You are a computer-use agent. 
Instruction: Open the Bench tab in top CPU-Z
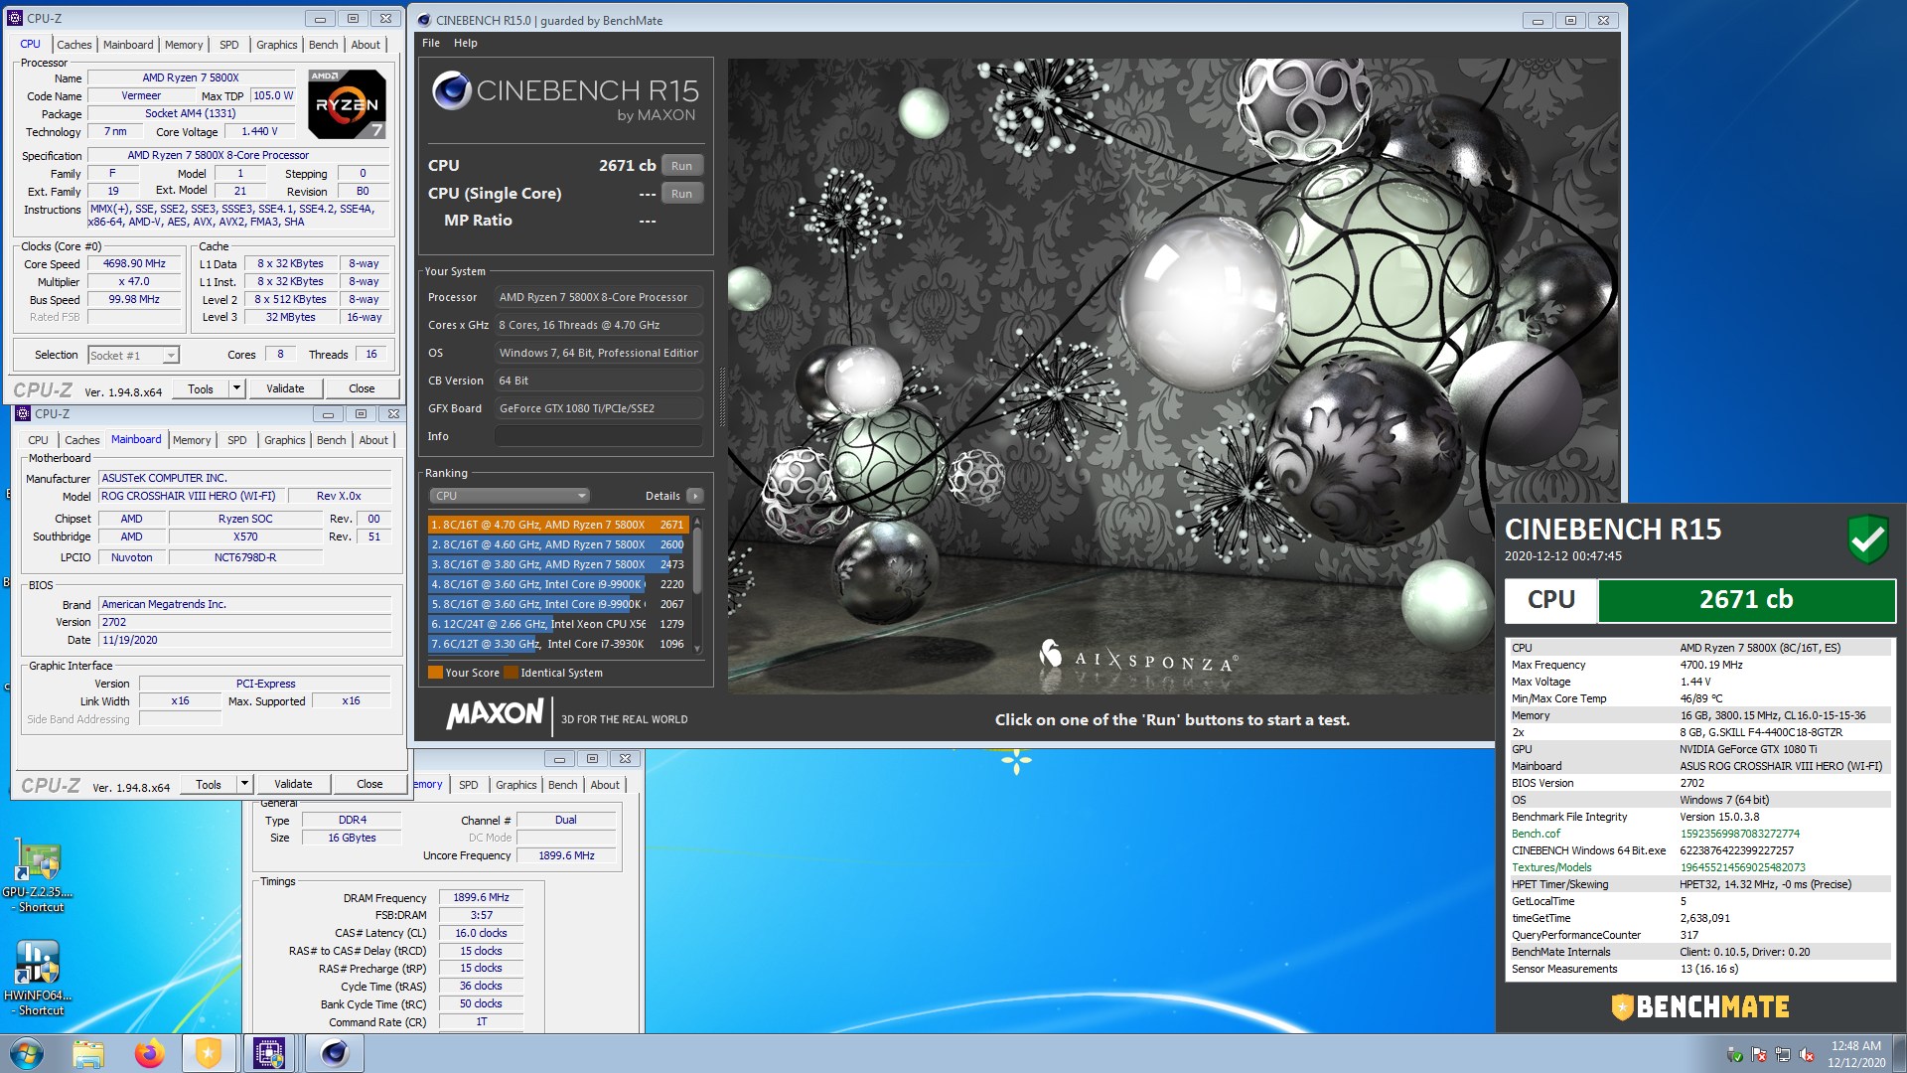[323, 45]
